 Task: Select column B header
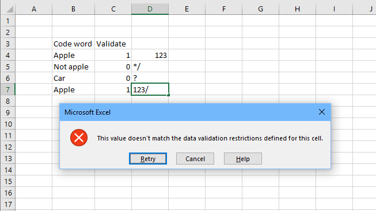pyautogui.click(x=73, y=9)
